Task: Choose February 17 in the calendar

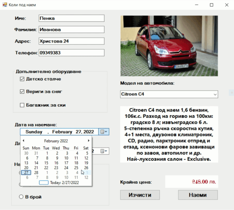Action: (x=66, y=163)
